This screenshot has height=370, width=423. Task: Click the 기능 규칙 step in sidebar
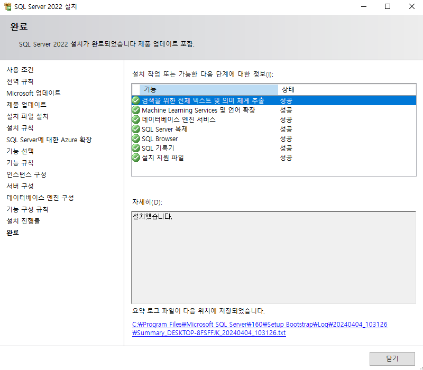click(20, 163)
